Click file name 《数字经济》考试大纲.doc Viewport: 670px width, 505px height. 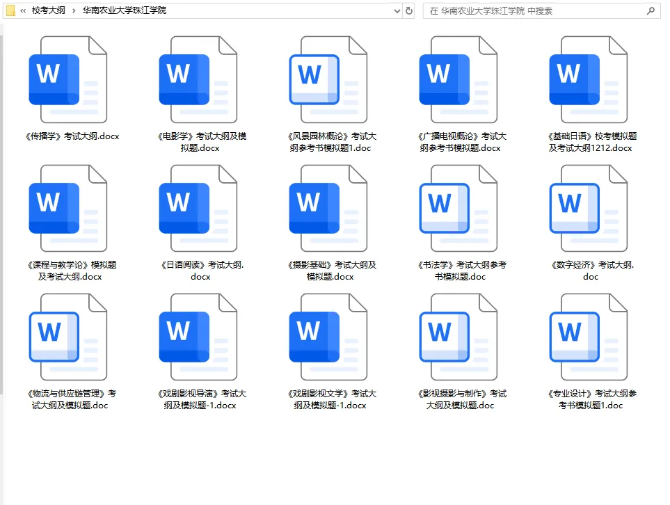[x=592, y=271]
